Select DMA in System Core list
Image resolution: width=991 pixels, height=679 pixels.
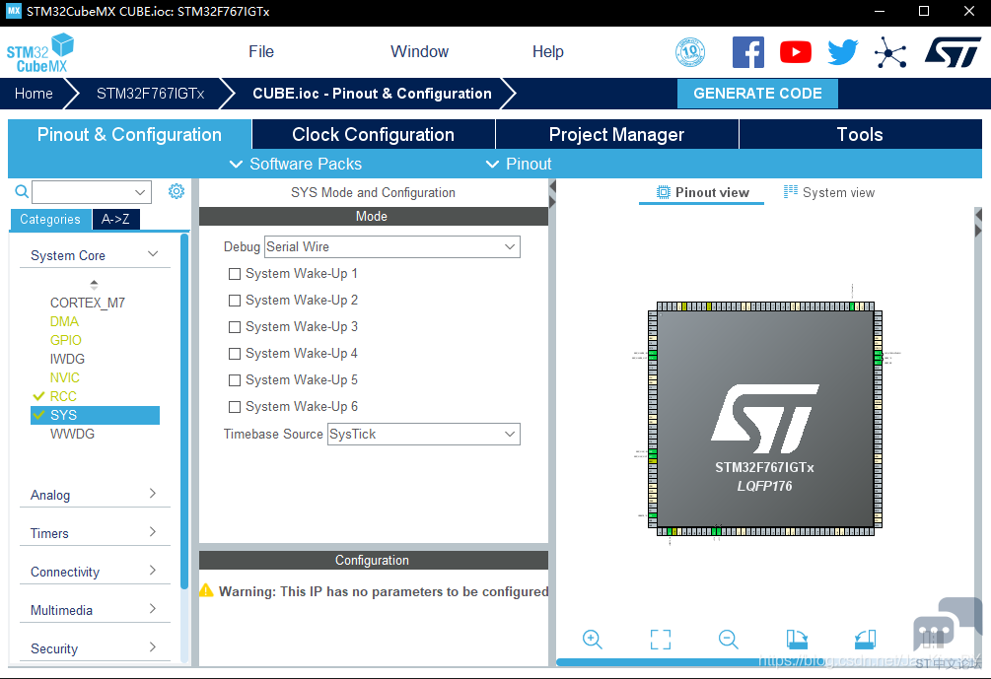[x=64, y=321]
